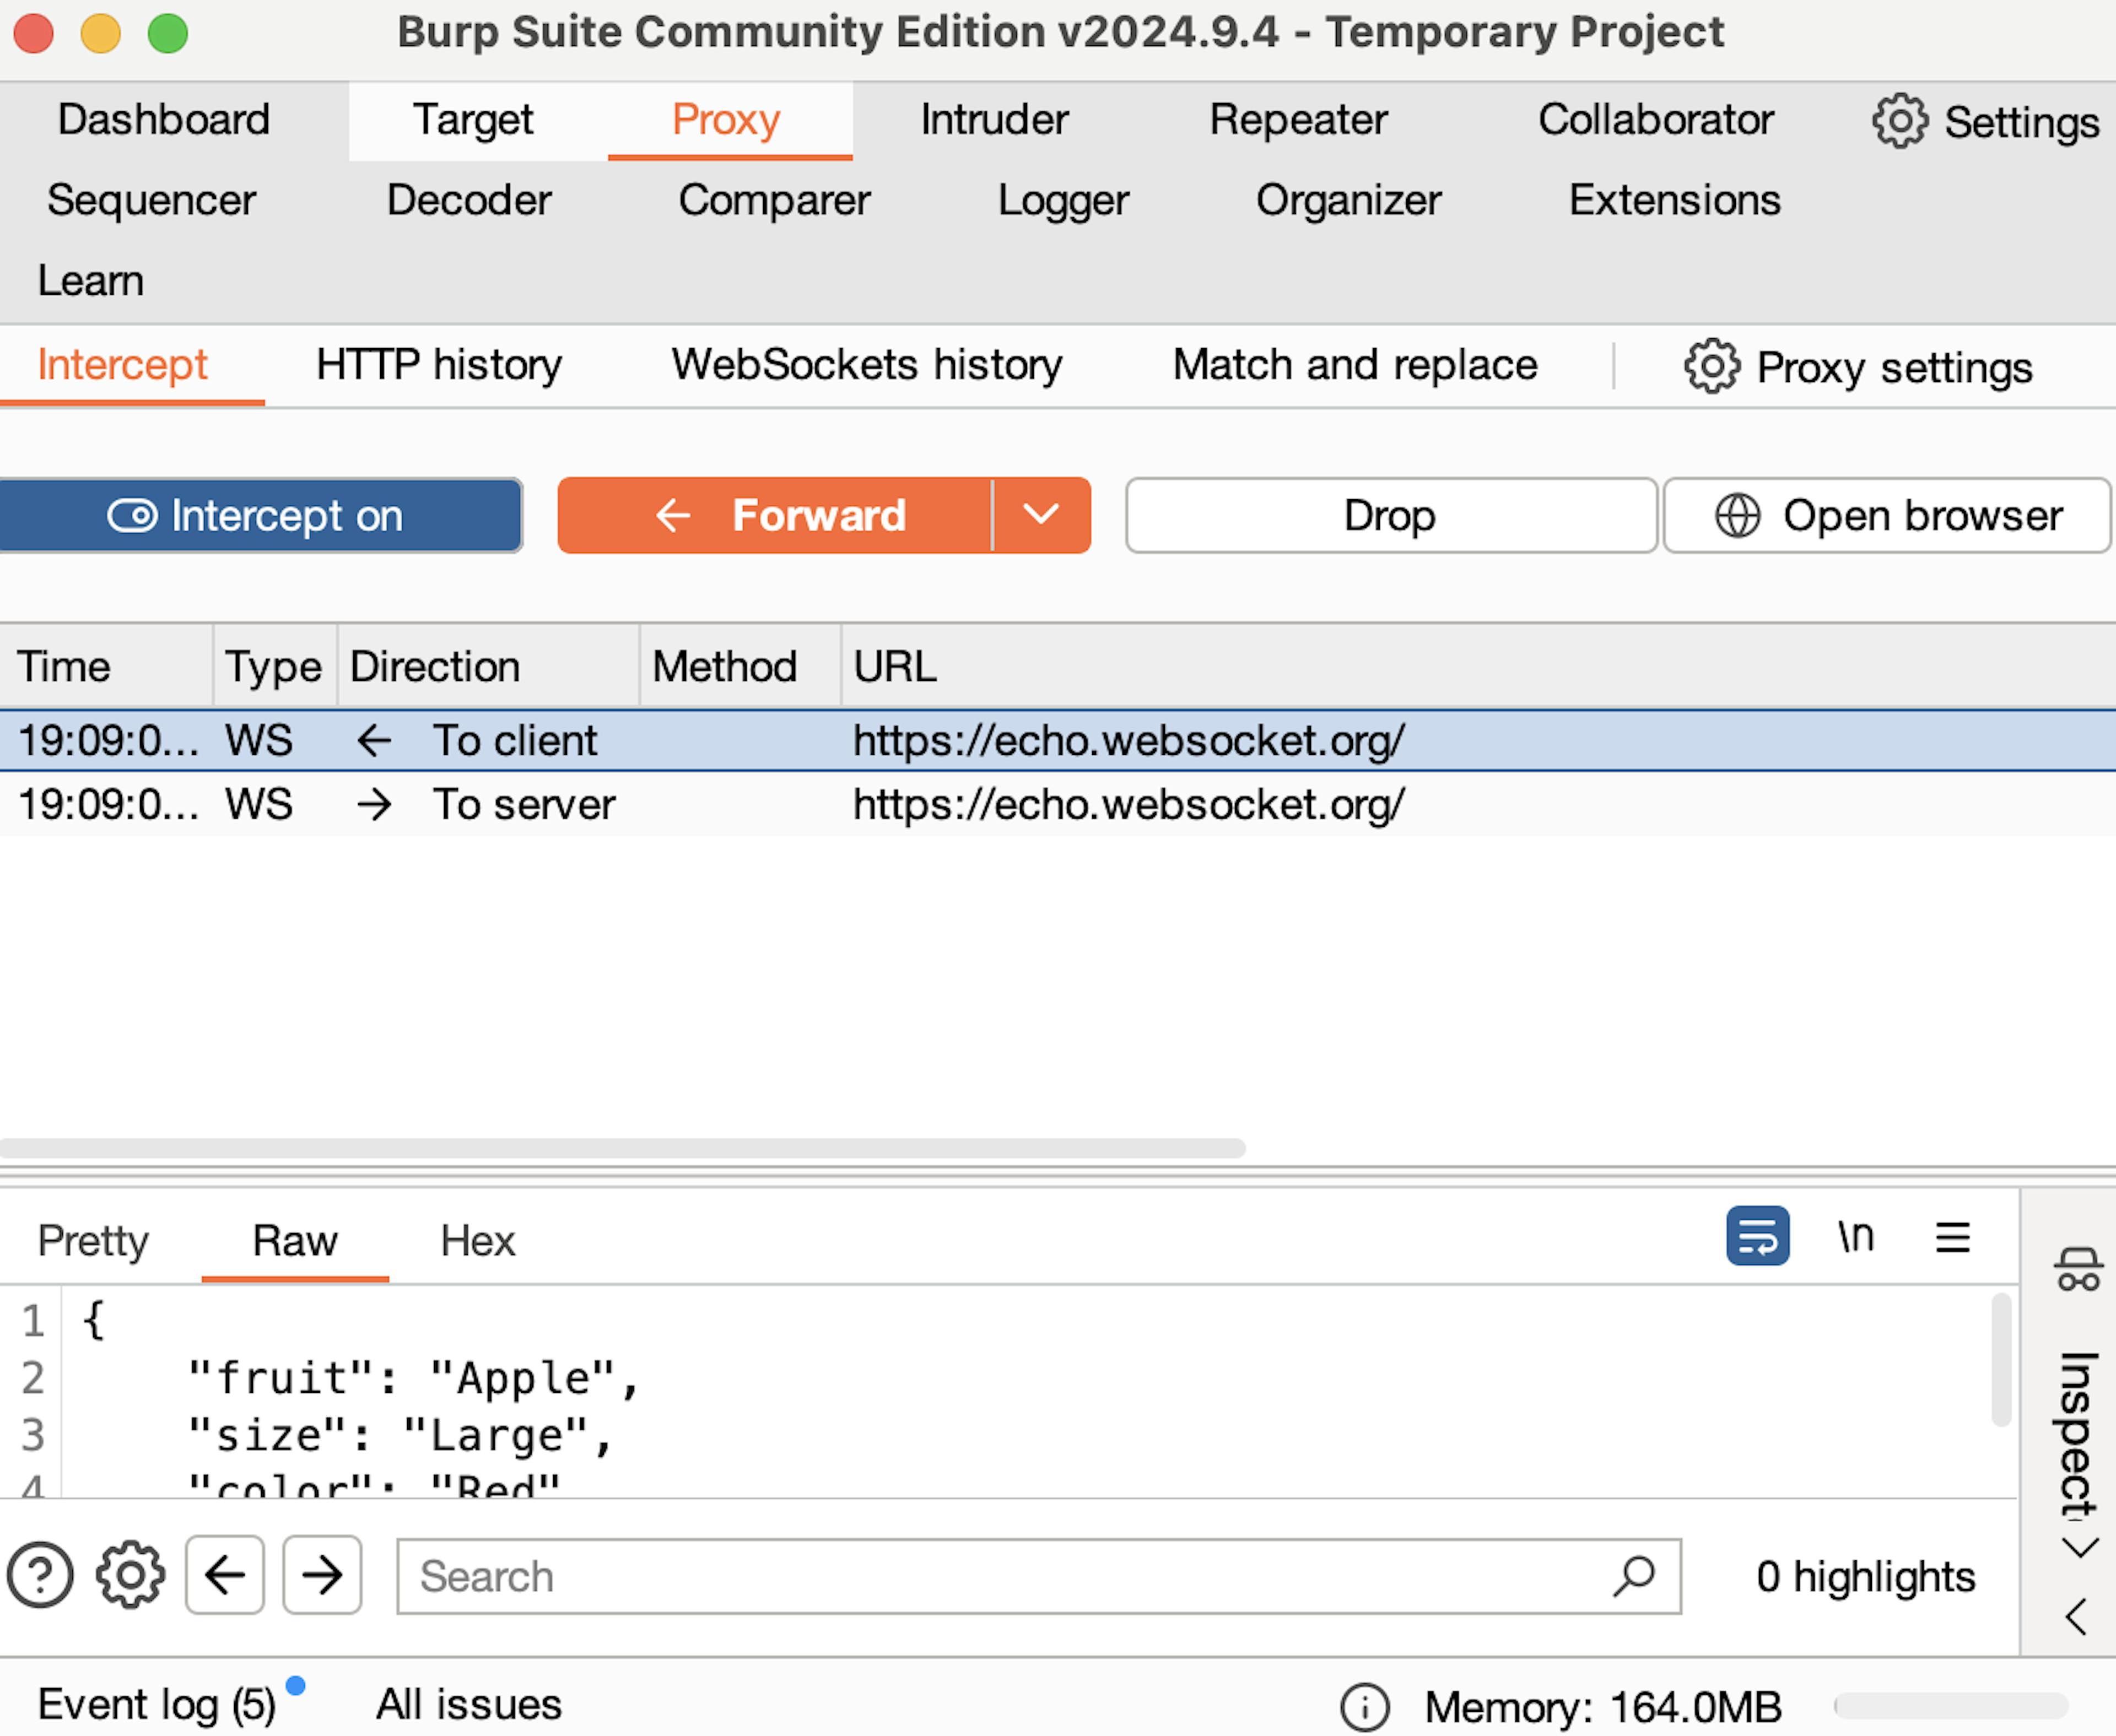Click the Search input field
This screenshot has width=2116, height=1736.
[x=1000, y=1576]
